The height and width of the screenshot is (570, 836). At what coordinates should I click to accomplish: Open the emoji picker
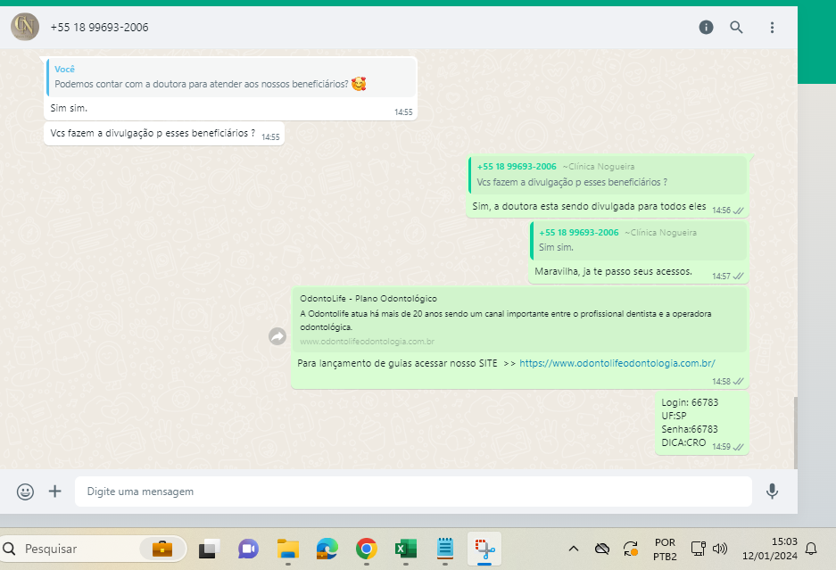(x=25, y=492)
